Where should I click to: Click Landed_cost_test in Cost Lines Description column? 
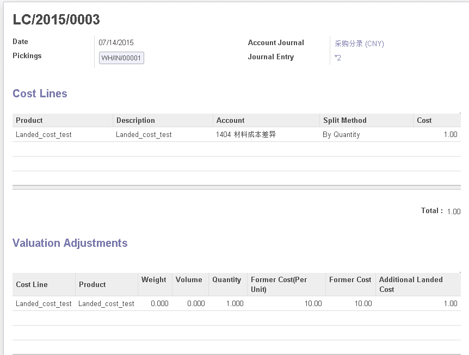pyautogui.click(x=144, y=134)
